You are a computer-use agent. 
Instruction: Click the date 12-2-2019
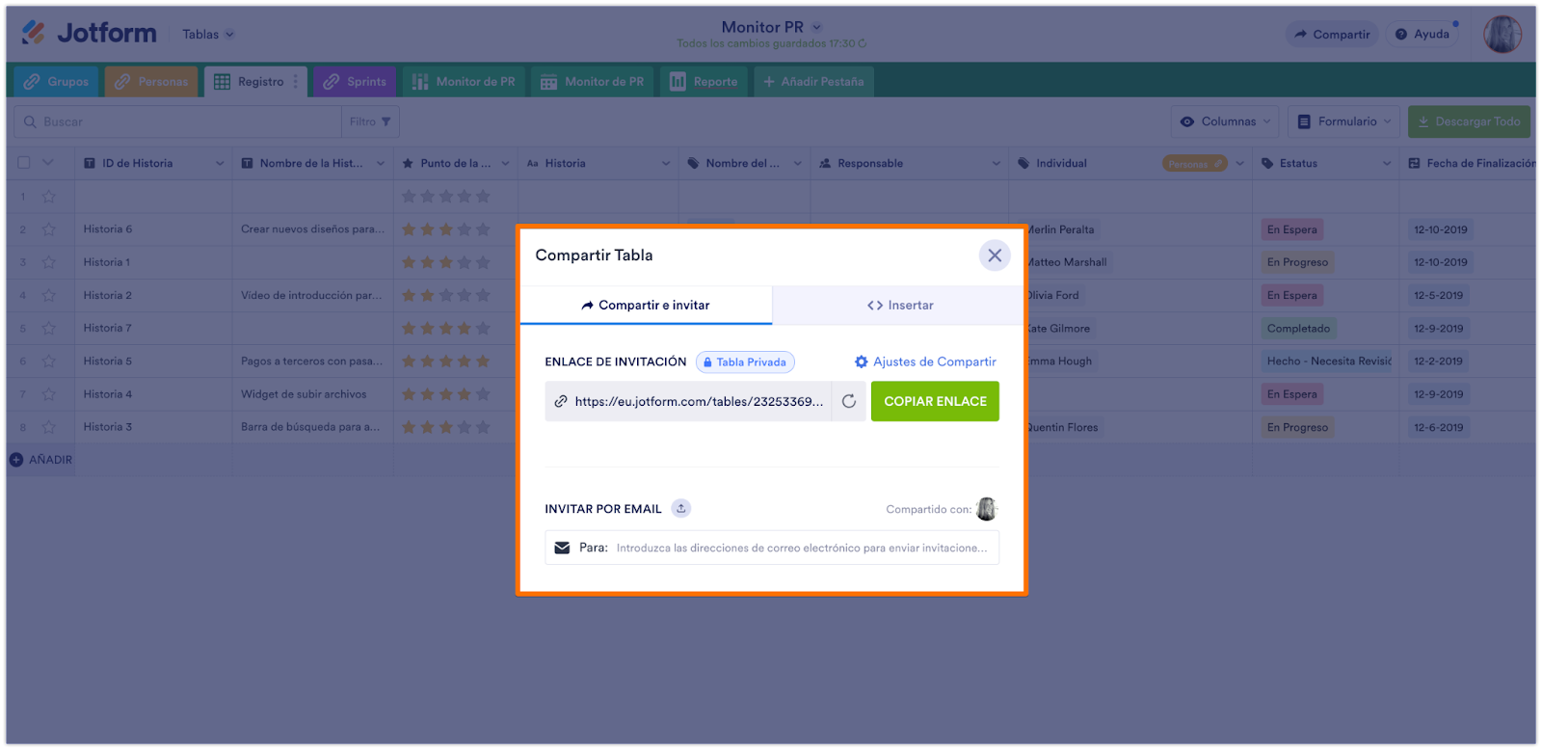1438,362
